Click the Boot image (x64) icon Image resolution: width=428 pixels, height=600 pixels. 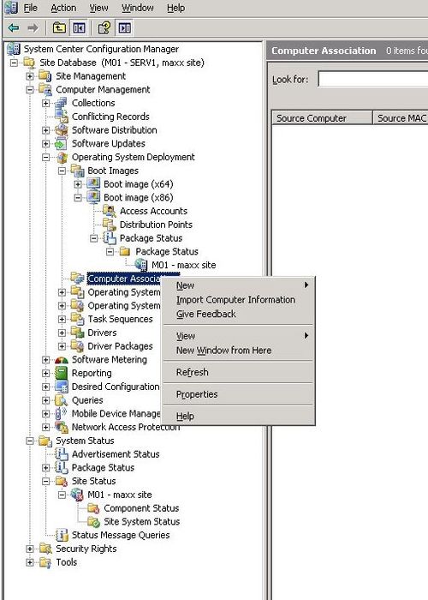(x=93, y=184)
